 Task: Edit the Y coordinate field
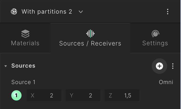(x=83, y=95)
